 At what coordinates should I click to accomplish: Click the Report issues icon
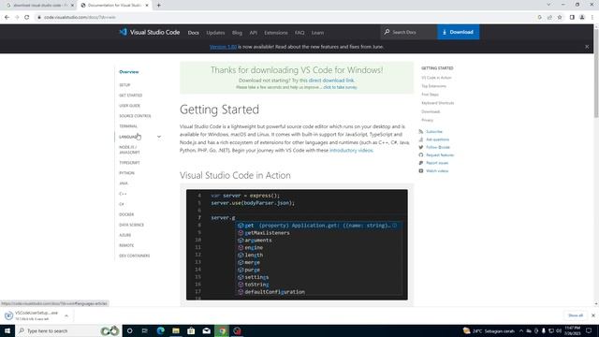pos(421,163)
